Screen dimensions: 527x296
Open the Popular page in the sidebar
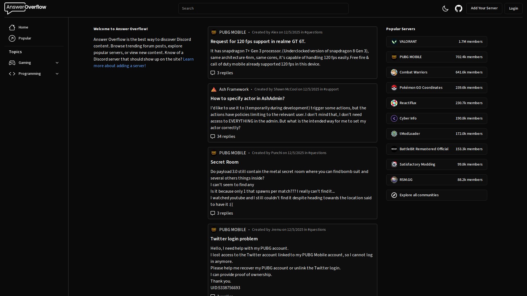pyautogui.click(x=25, y=38)
